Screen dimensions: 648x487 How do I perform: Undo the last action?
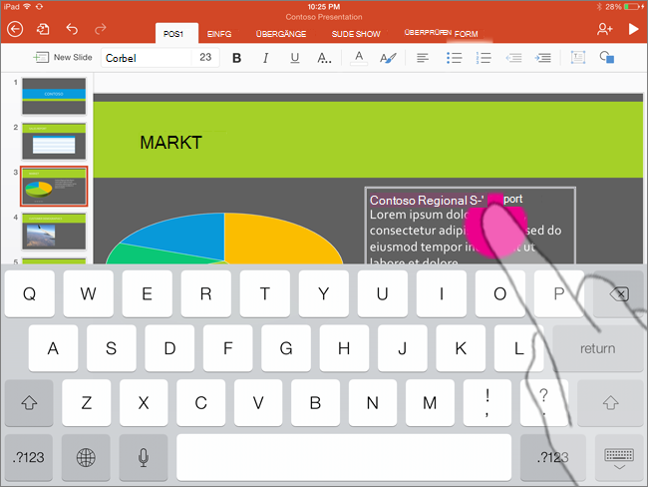coord(72,29)
